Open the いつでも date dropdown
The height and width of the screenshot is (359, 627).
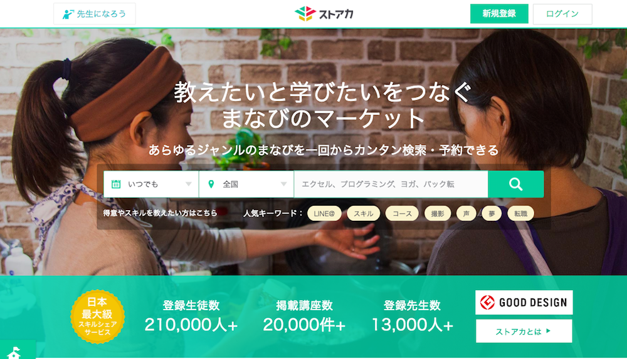[x=151, y=184]
